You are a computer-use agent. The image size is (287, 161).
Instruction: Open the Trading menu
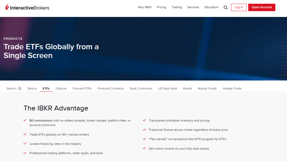pyautogui.click(x=177, y=7)
